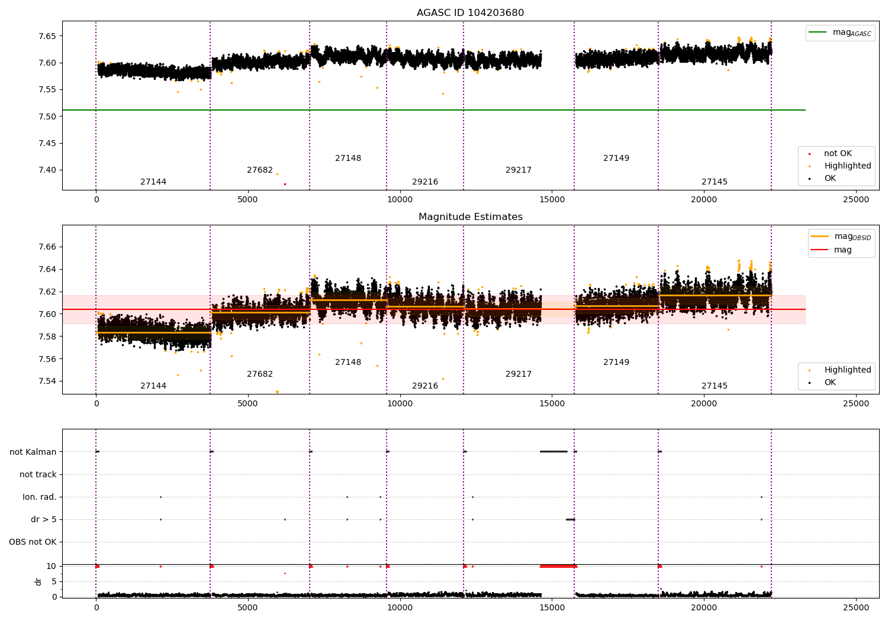
Task: Click the mag OBSID legend entry
Action: point(841,237)
